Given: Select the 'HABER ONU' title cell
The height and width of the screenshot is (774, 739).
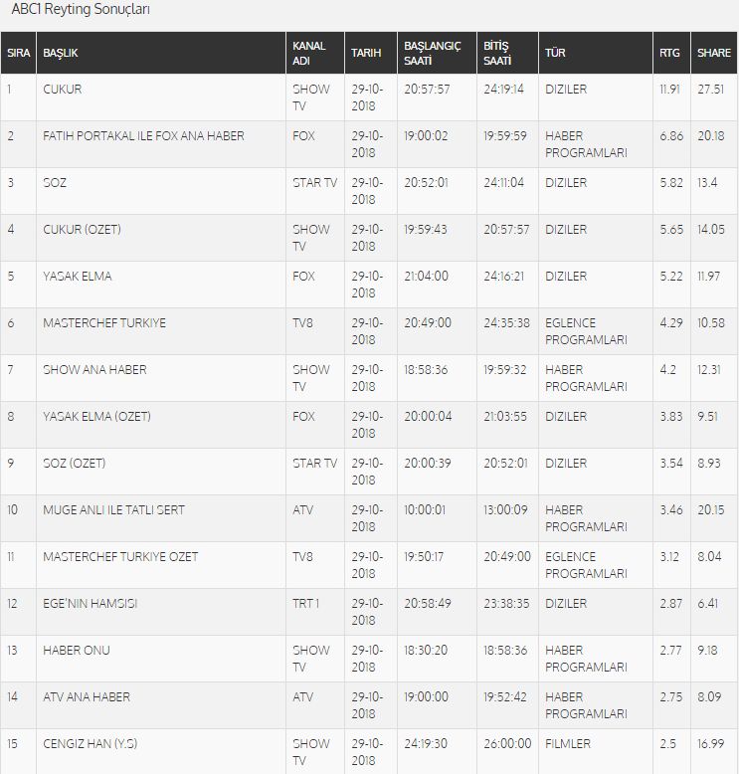Looking at the screenshot, I should click(x=76, y=650).
